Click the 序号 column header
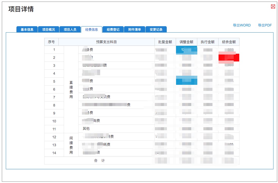Screen dimensions: 278x183 point(51,42)
